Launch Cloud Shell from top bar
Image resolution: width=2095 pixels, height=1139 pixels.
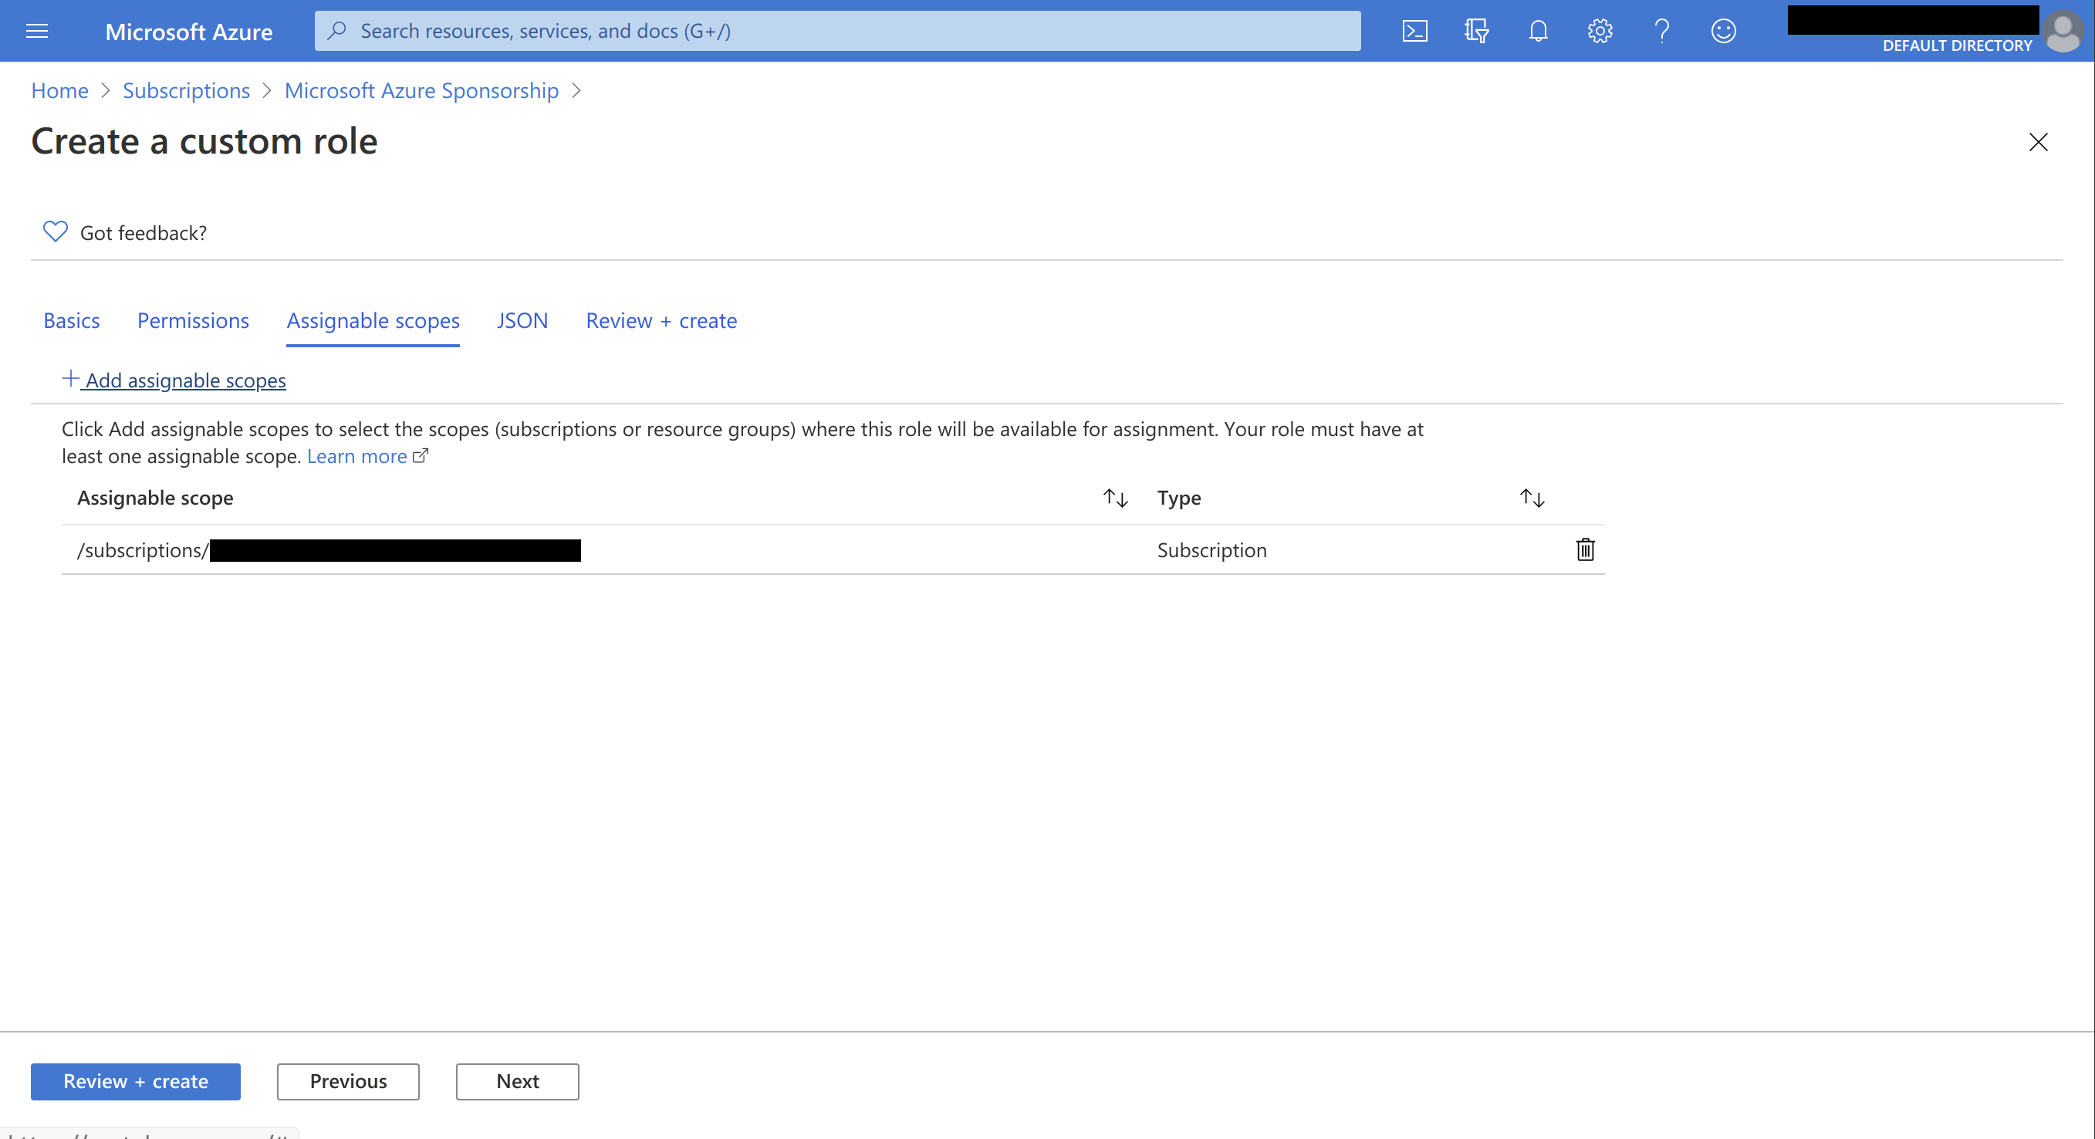point(1414,31)
